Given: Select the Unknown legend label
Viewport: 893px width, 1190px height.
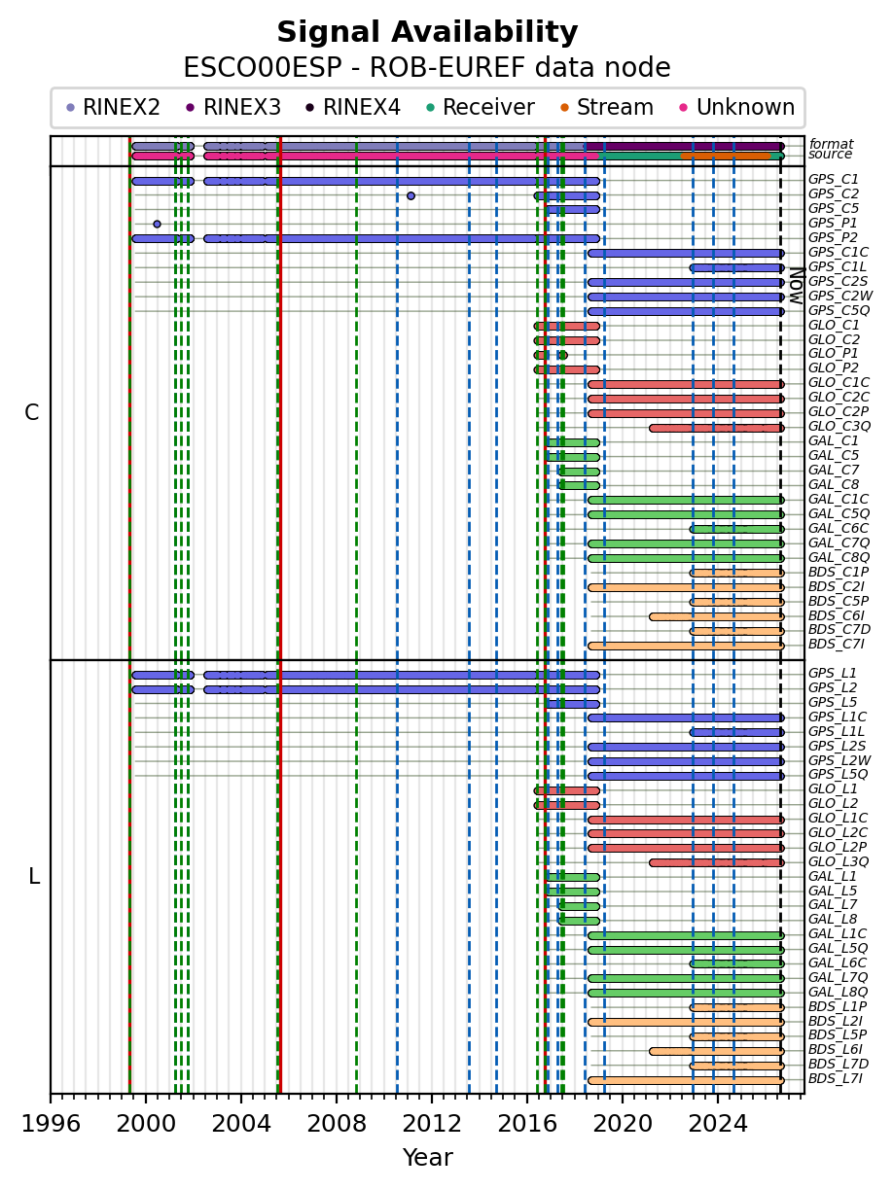Looking at the screenshot, I should pyautogui.click(x=745, y=108).
